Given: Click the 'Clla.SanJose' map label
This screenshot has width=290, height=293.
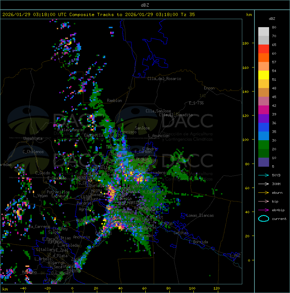Looking at the screenshot, I should pos(158,111).
